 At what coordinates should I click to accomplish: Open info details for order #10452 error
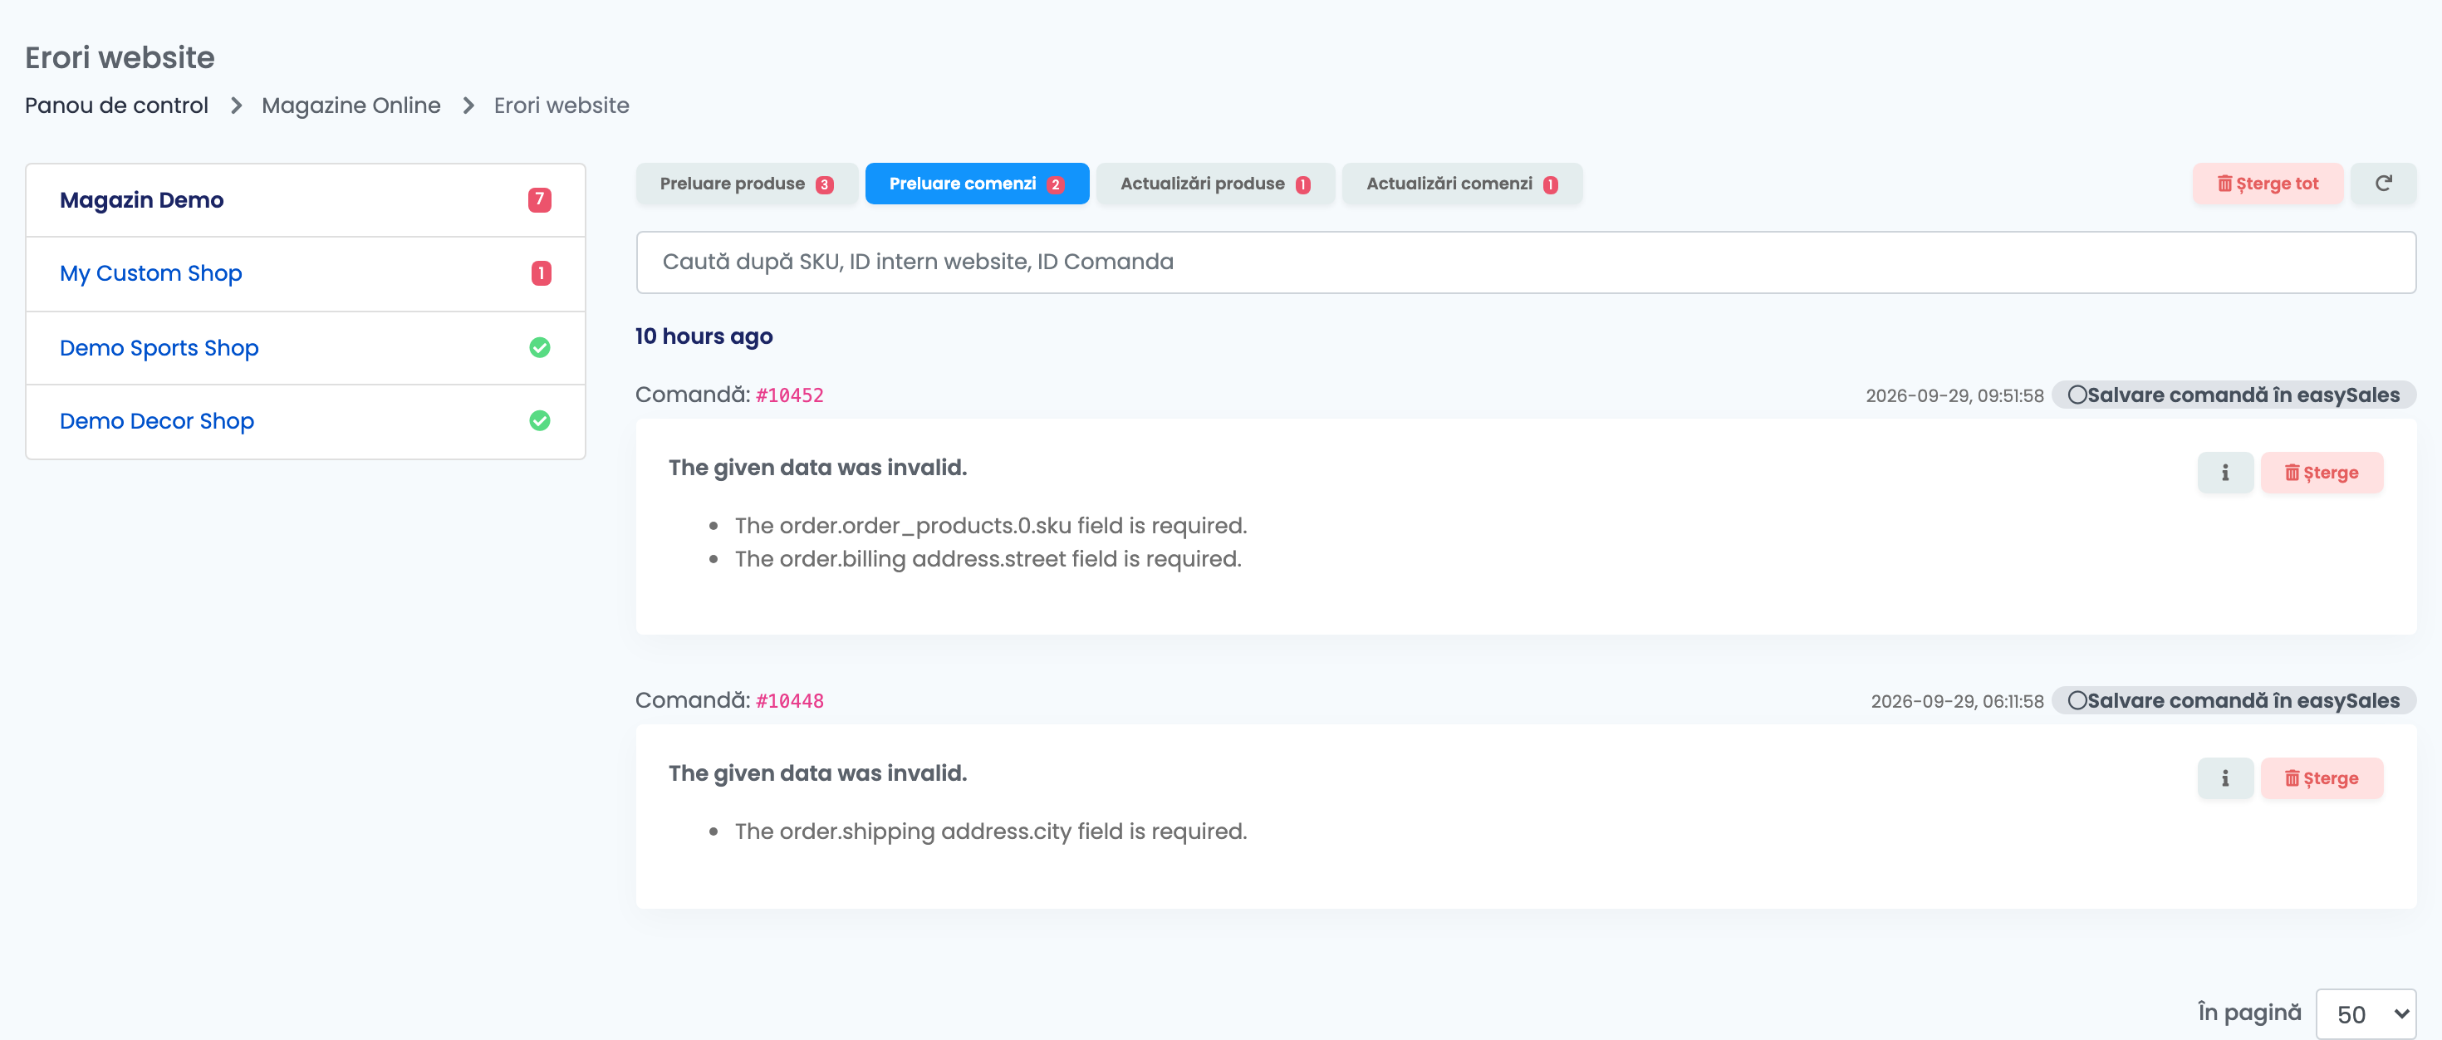point(2225,472)
